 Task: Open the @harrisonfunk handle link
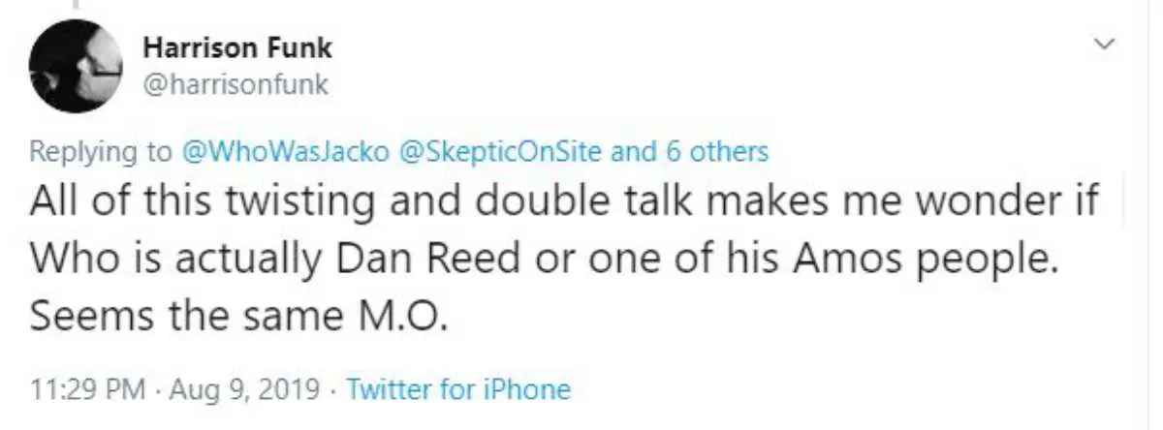pos(236,85)
